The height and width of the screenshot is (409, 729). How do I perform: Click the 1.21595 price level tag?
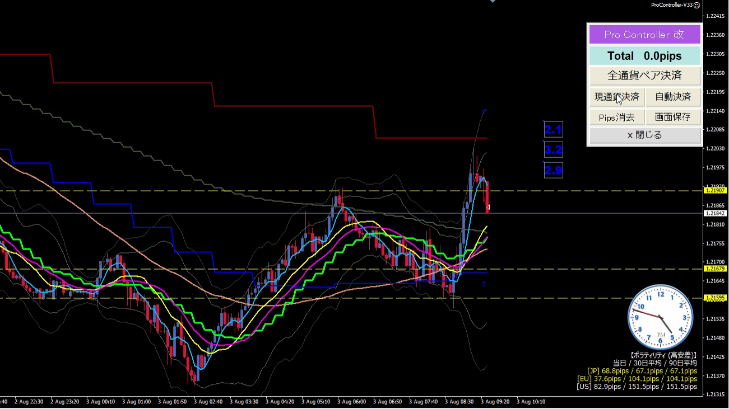coord(716,298)
